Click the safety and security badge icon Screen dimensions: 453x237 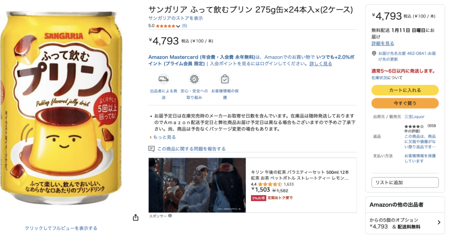pyautogui.click(x=194, y=79)
